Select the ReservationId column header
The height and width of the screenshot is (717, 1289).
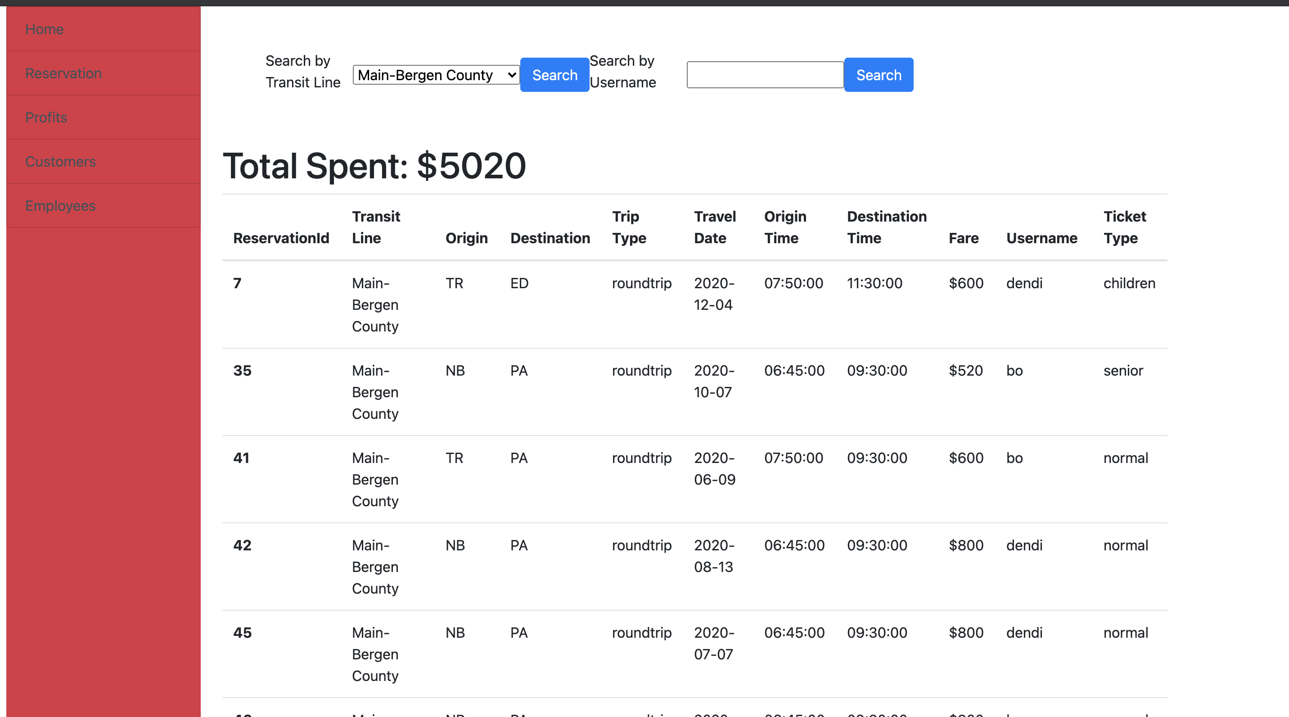(281, 238)
